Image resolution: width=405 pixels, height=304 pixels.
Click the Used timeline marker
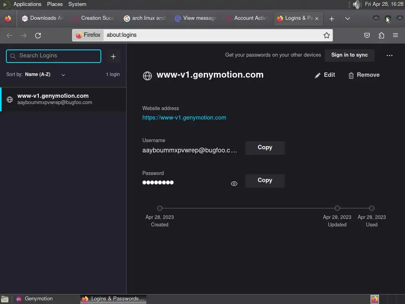(x=371, y=208)
